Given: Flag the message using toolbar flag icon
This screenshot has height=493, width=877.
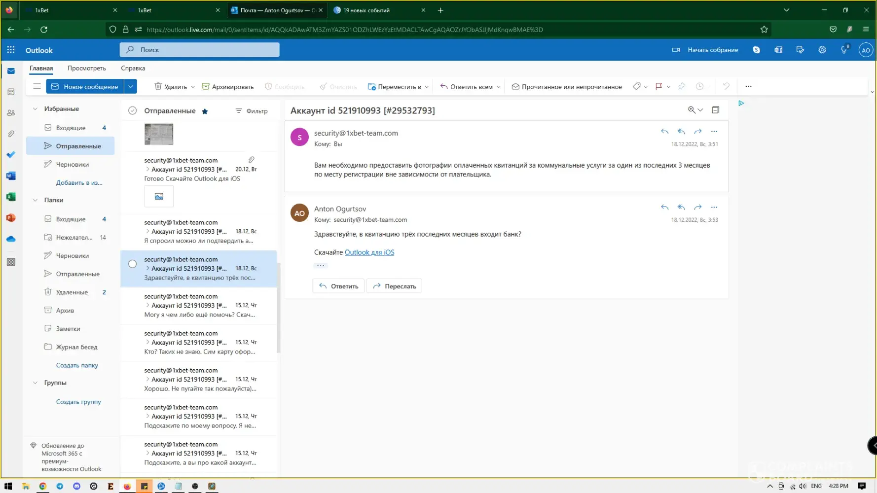Looking at the screenshot, I should [658, 86].
